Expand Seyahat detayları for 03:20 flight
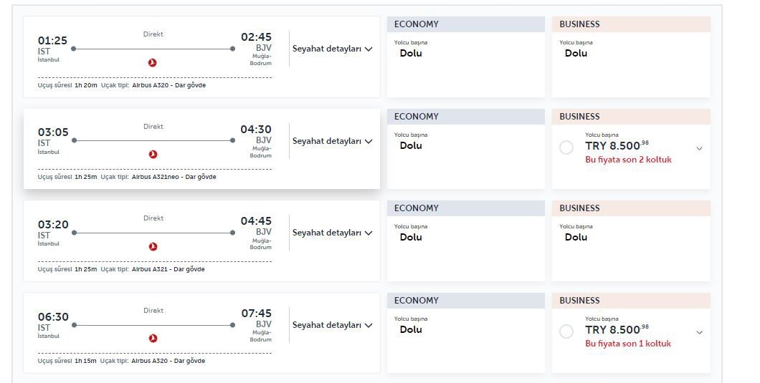The image size is (760, 383). (x=333, y=233)
